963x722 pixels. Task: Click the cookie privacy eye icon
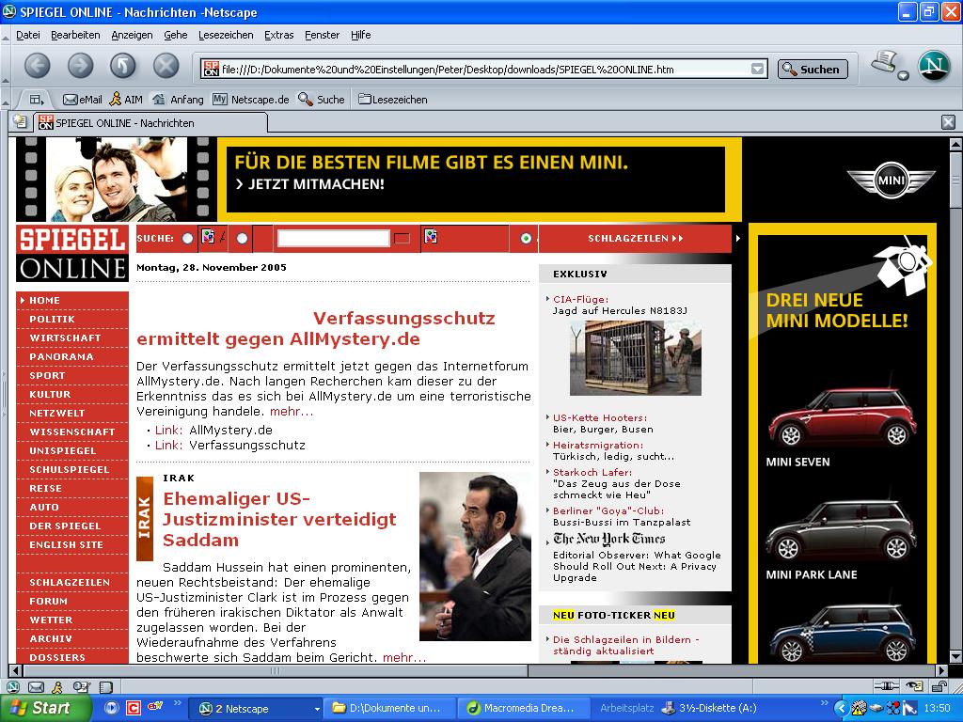coord(914,686)
